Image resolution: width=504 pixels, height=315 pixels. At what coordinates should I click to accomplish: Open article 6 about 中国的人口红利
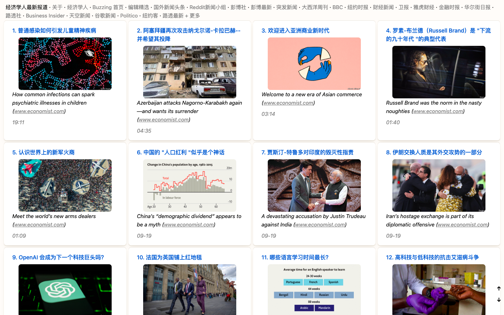(x=181, y=152)
